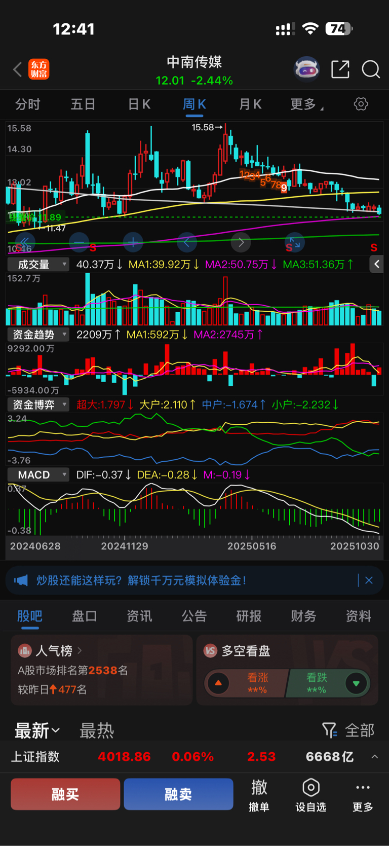Open the MACD indicator dropdown
The height and width of the screenshot is (846, 389).
(x=38, y=475)
